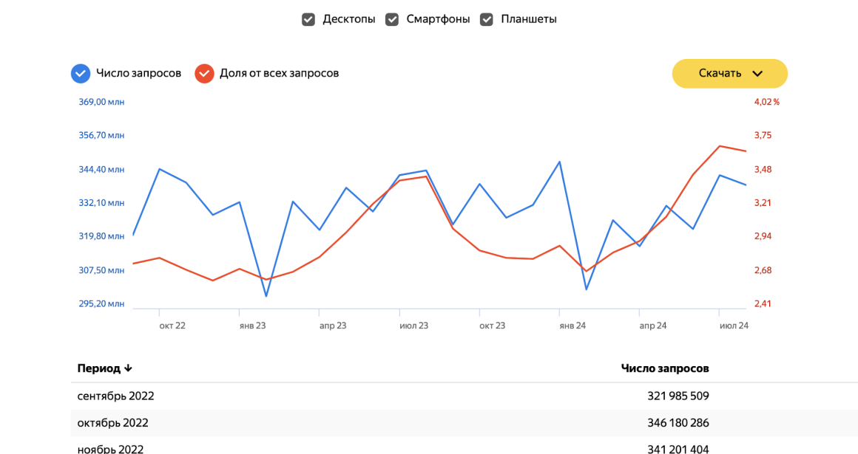858x454 pixels.
Task: Click the chevron arrow on Скачать button
Action: coord(757,74)
